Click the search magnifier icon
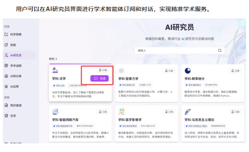Viewport: 249px width, 152px height. (x=220, y=51)
